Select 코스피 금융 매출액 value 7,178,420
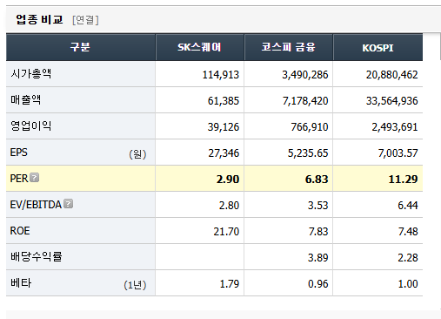 (305, 101)
